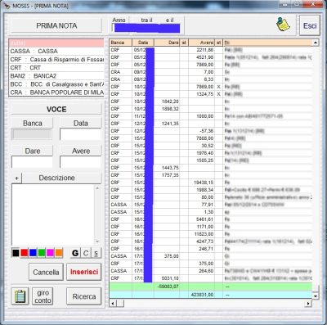Click the Data input field

click(80, 134)
